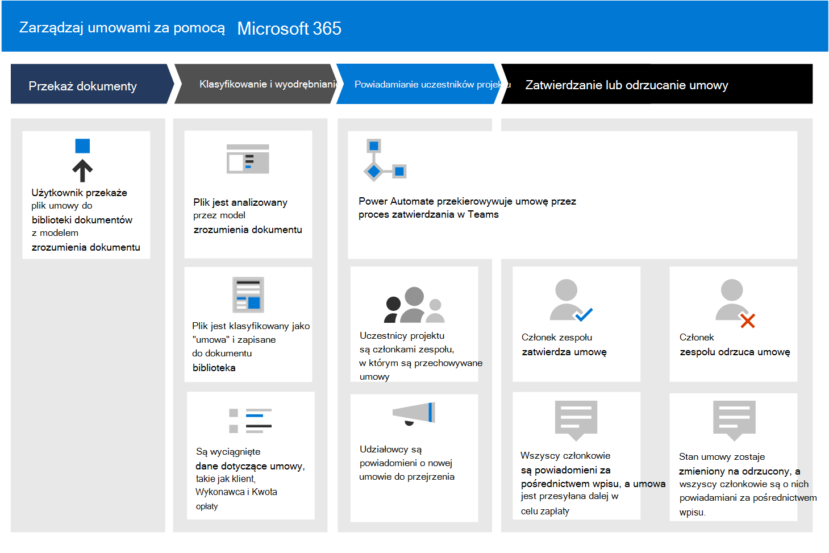The image size is (829, 553).
Task: Click 'Power Automate przekierowywuje umowę przez' text
Action: tap(467, 201)
